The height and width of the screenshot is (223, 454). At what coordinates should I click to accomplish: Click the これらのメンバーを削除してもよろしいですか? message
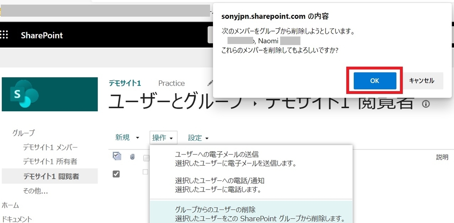[x=280, y=50]
